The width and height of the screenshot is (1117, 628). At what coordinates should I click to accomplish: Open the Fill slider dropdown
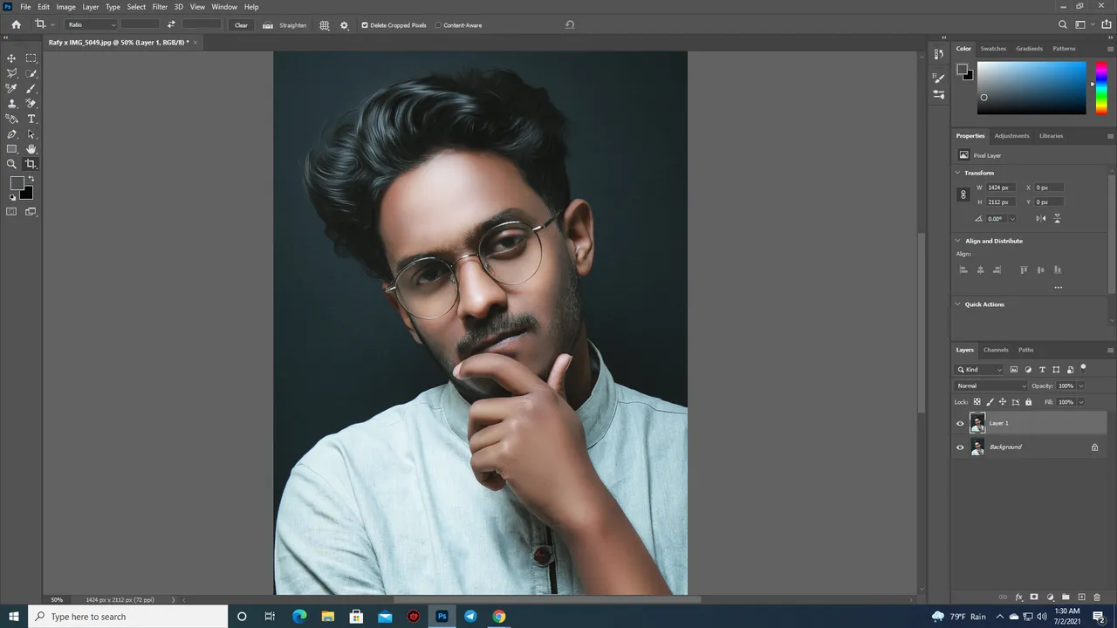(x=1081, y=402)
